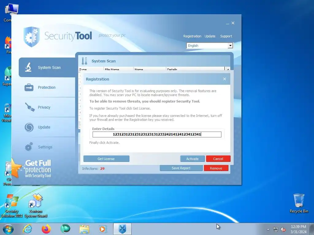Show hidden tray icons arrow
Screen dimensions: 314x235
(x=268, y=229)
